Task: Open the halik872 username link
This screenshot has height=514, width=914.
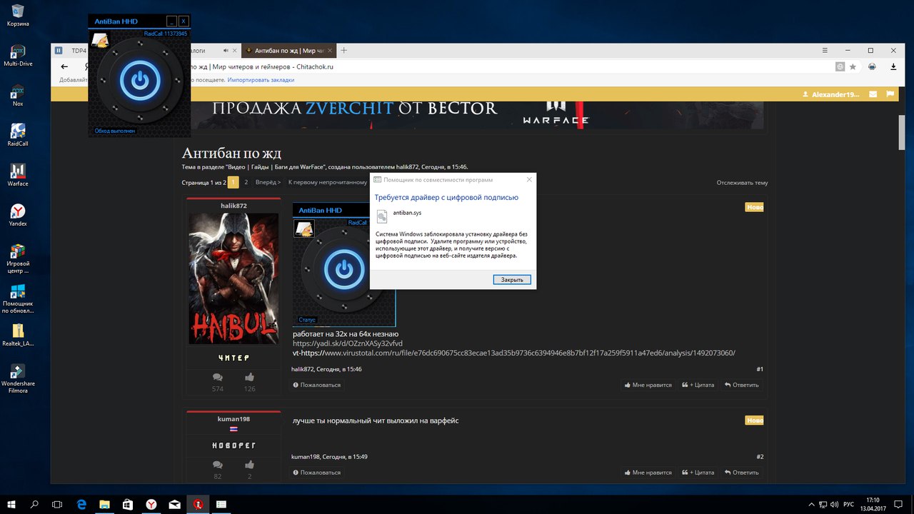Action: click(233, 206)
